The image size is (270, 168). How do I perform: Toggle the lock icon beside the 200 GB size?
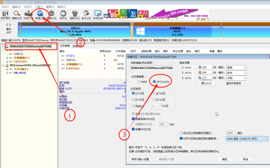pyautogui.click(x=200, y=72)
